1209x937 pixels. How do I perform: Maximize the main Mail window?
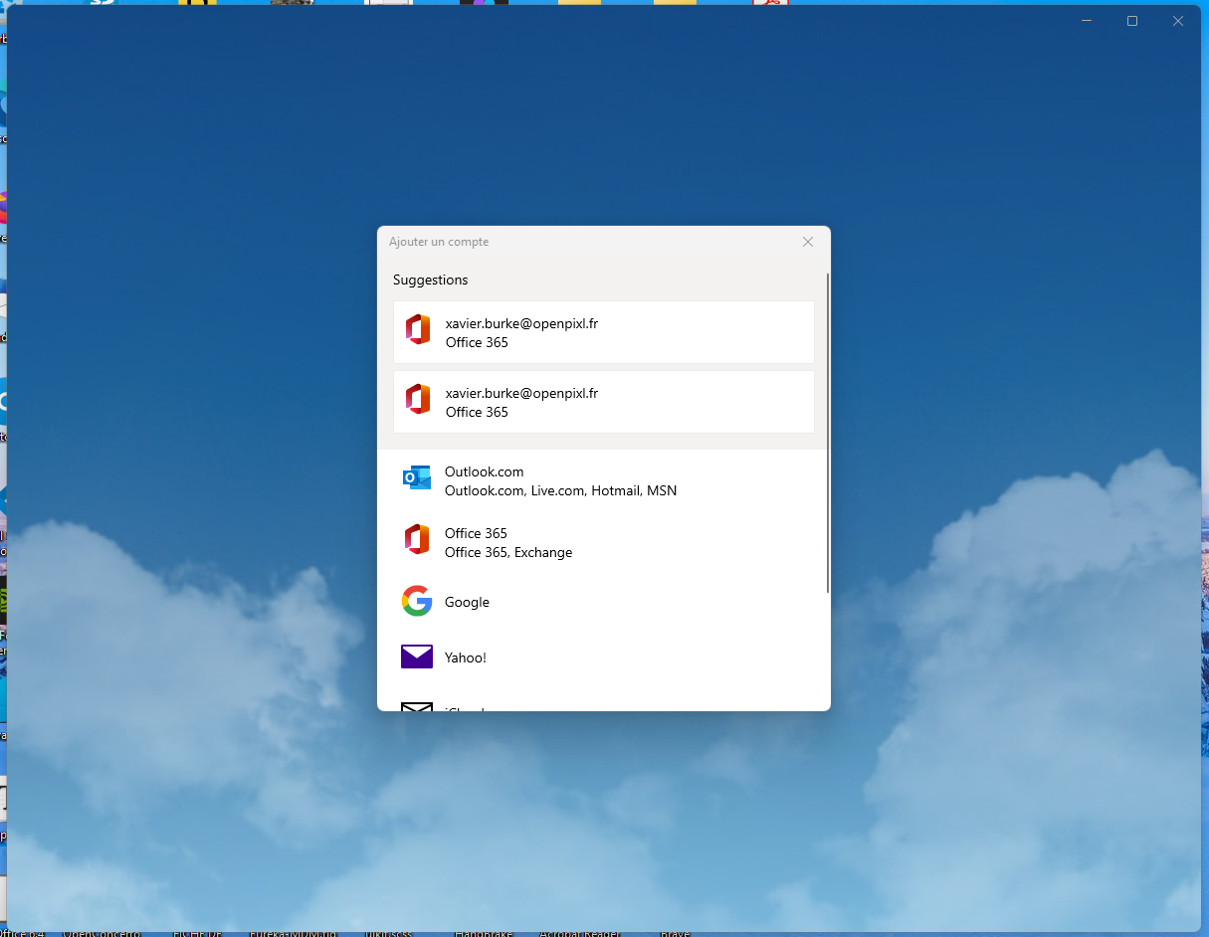point(1132,21)
